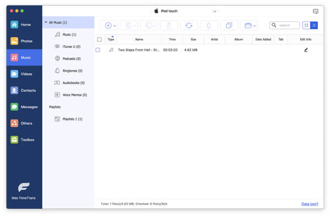
Task: Open the feedback chat bubble icon
Action: (315, 11)
